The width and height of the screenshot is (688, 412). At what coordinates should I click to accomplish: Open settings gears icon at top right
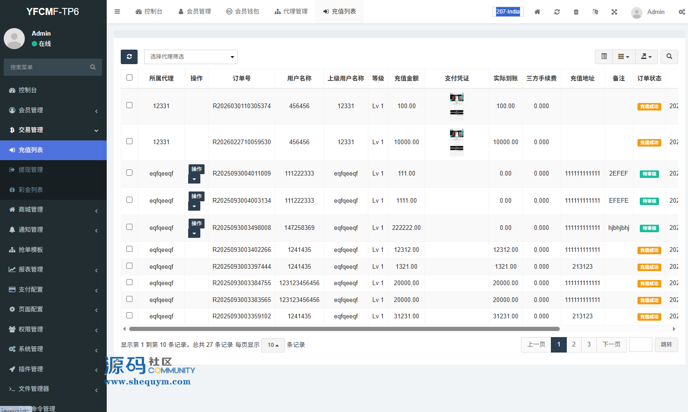coord(681,12)
